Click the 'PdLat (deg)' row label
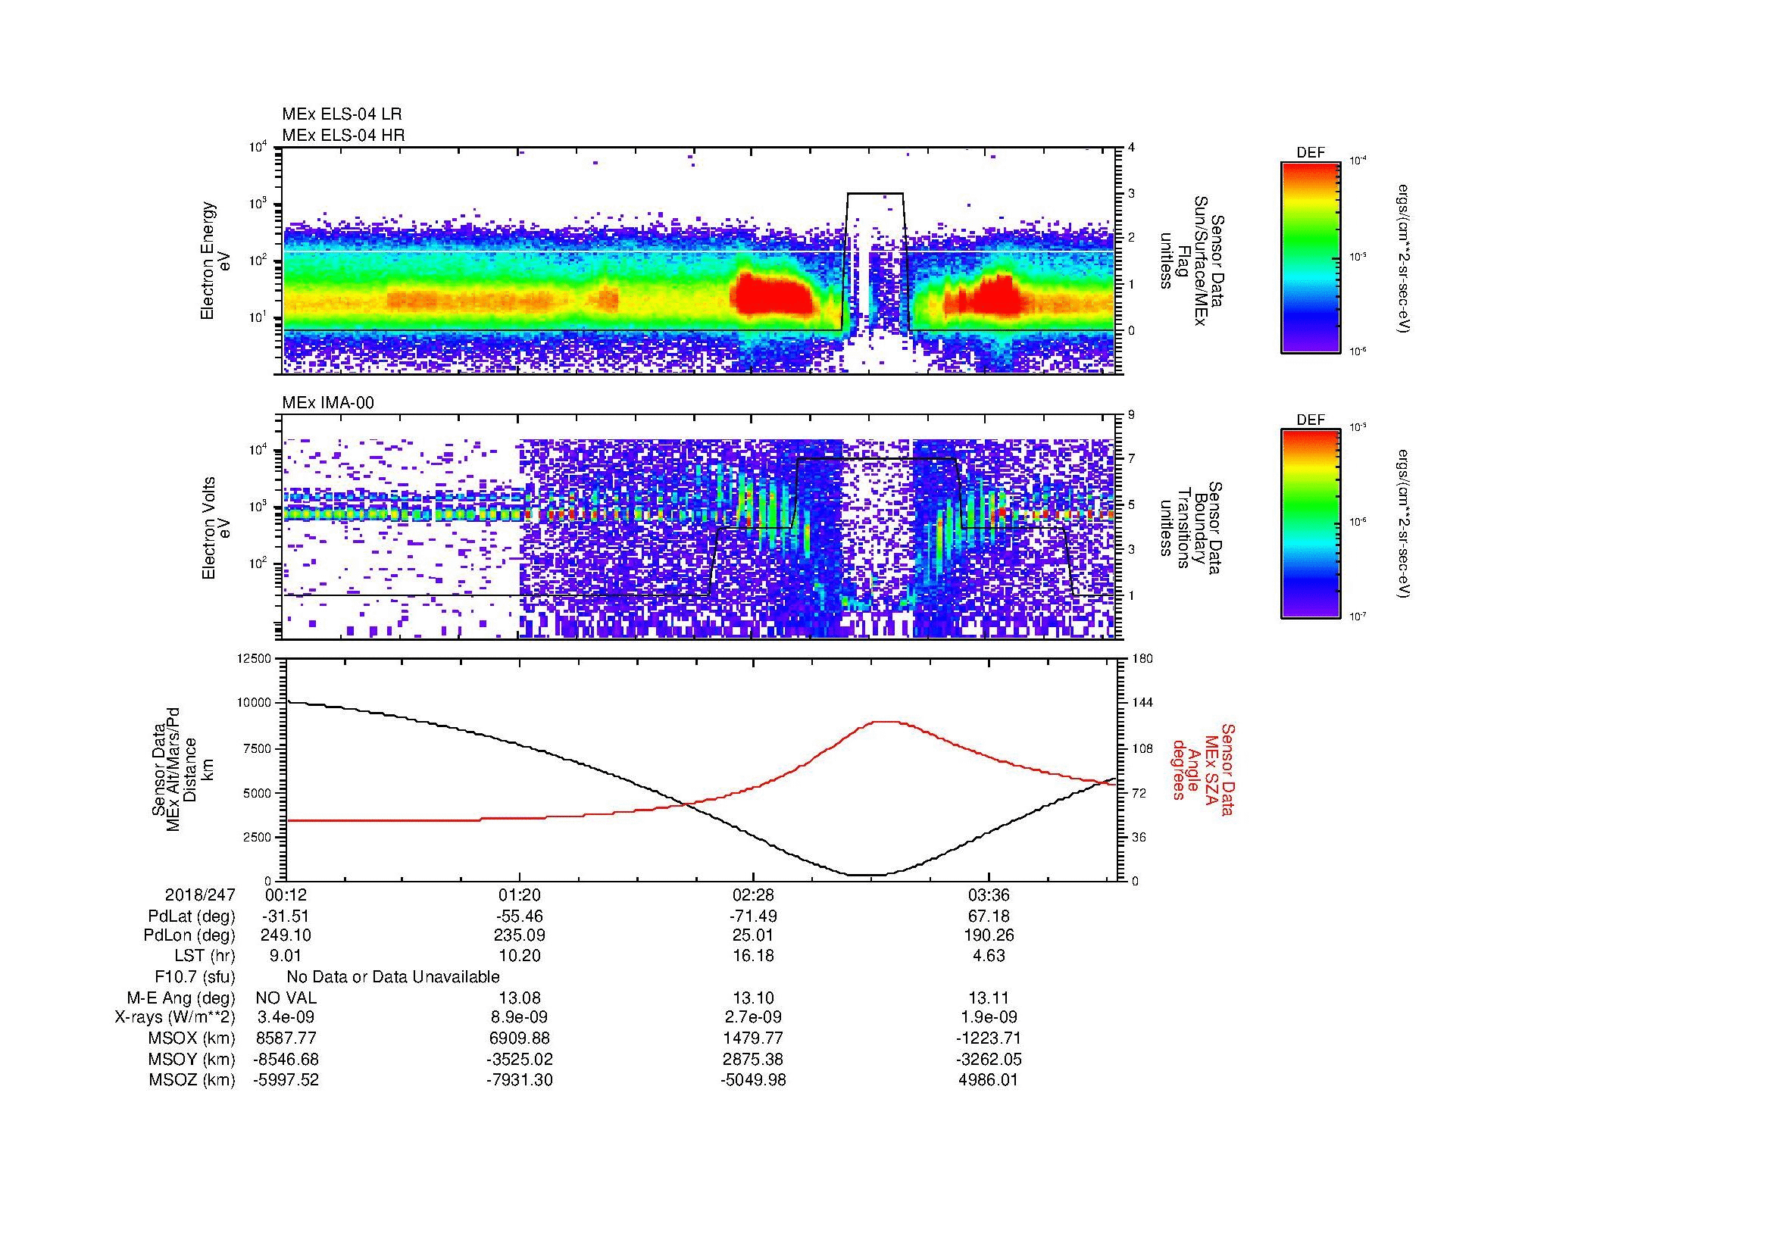 tap(192, 916)
